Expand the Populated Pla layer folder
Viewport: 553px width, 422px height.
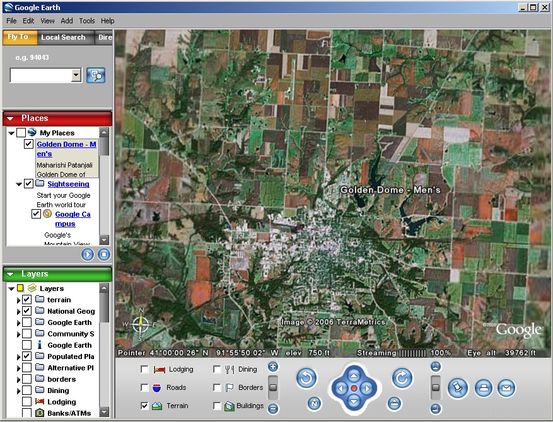click(18, 357)
